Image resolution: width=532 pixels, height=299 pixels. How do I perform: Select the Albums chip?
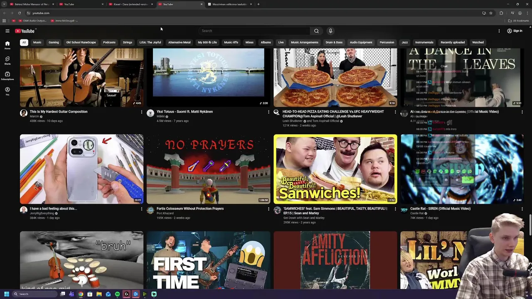(x=266, y=42)
